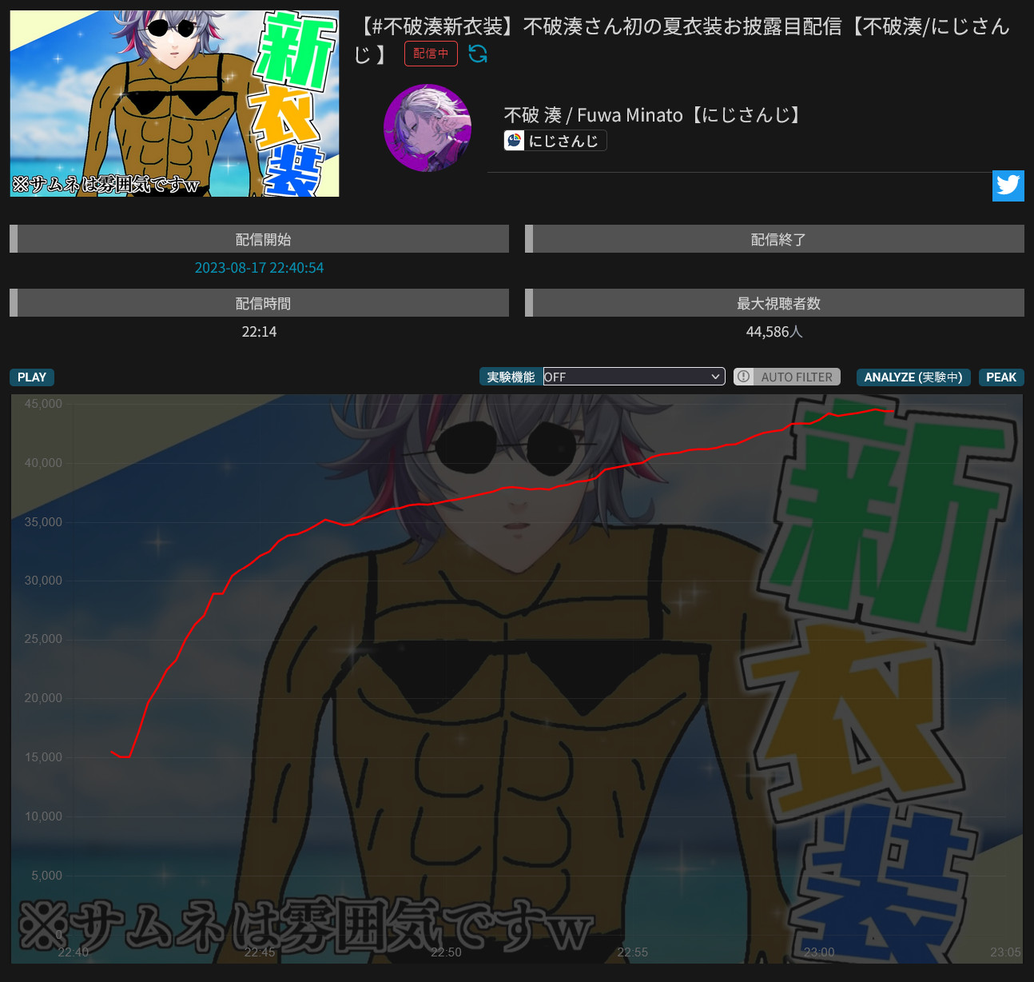Click the 22:50 time axis label
This screenshot has width=1034, height=982.
(446, 952)
